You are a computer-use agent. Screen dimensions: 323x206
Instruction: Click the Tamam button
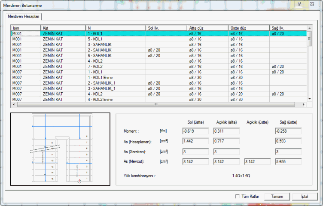click(277, 196)
